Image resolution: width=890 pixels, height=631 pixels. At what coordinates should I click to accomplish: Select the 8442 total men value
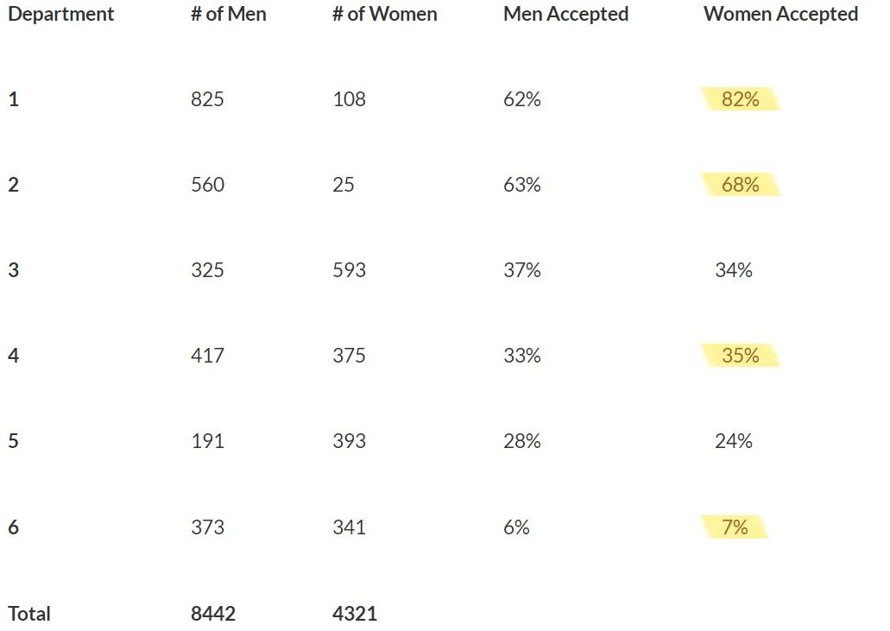[212, 614]
